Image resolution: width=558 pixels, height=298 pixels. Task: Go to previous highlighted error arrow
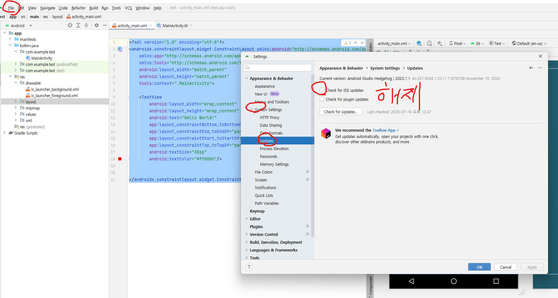click(356, 43)
